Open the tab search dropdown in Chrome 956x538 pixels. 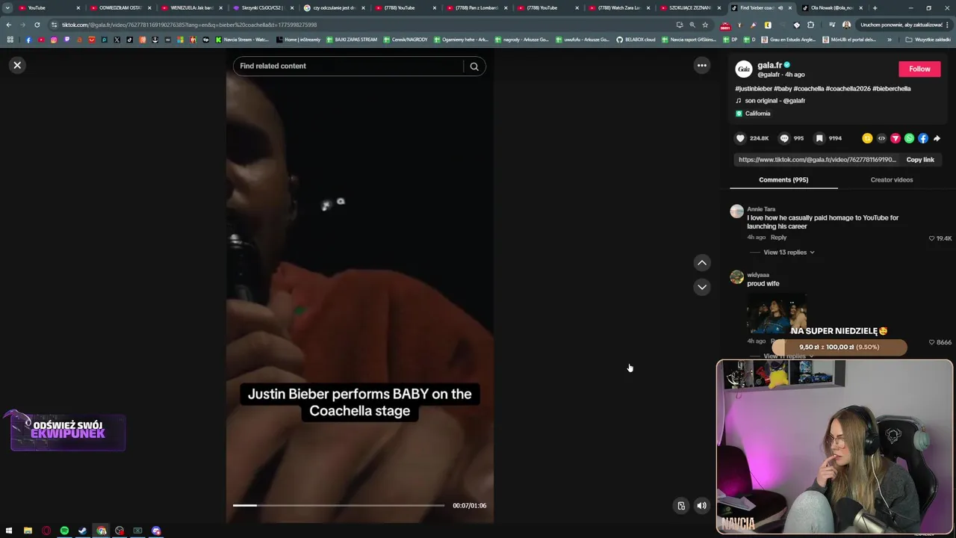pos(7,7)
